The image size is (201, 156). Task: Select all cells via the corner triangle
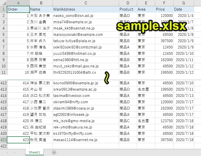pos(4,3)
